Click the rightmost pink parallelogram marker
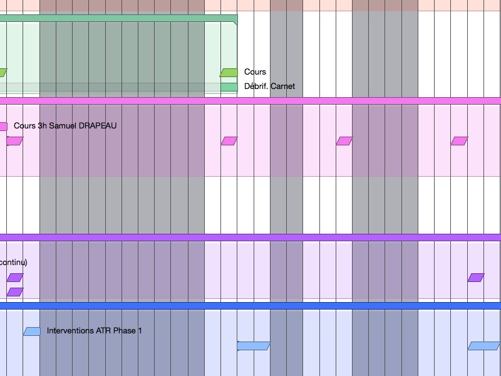Viewport: 501px width, 376px height. tap(459, 141)
